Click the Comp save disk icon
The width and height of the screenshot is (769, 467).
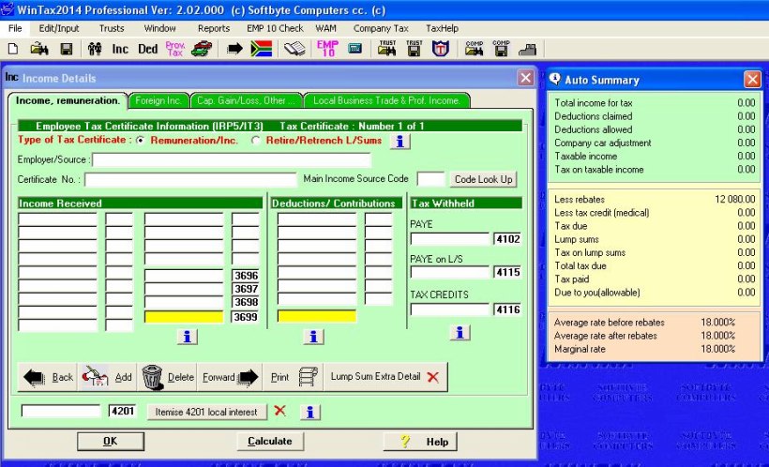tap(501, 49)
